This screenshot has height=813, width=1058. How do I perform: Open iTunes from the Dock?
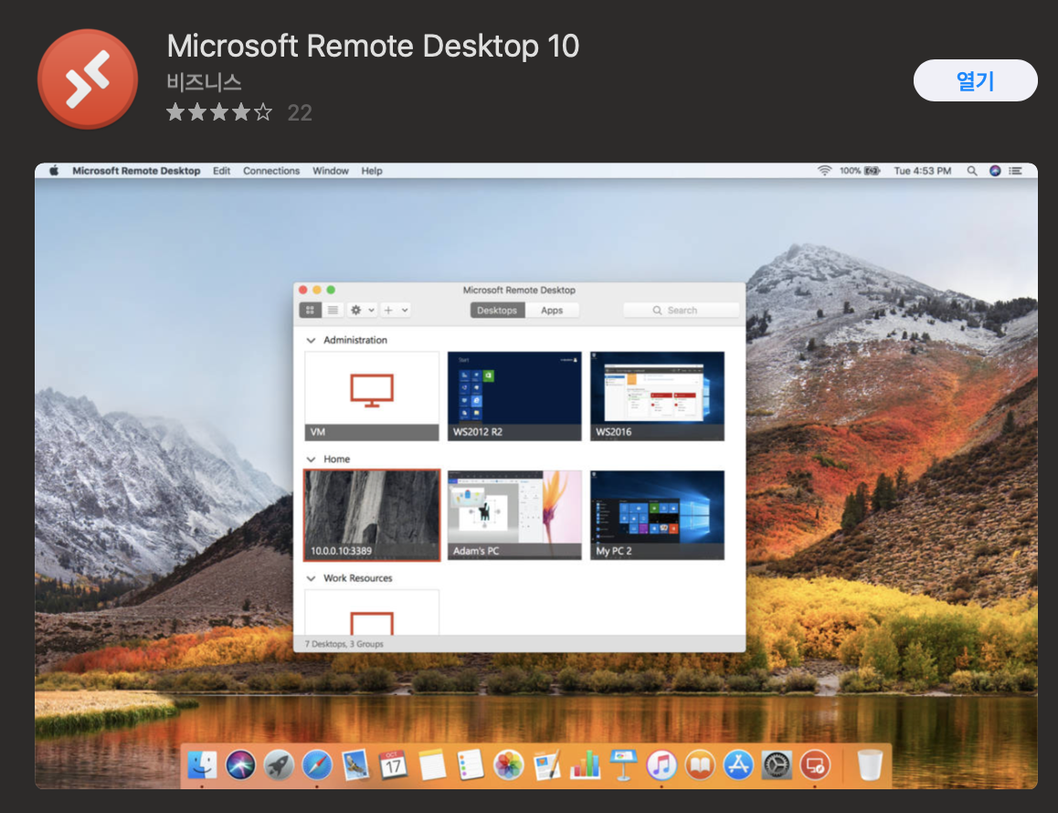[661, 765]
